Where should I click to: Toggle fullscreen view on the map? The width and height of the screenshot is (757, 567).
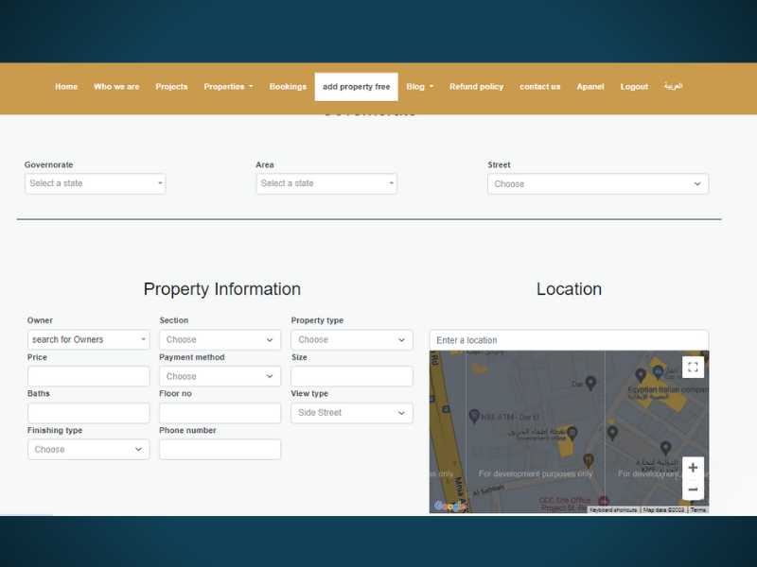click(x=692, y=366)
